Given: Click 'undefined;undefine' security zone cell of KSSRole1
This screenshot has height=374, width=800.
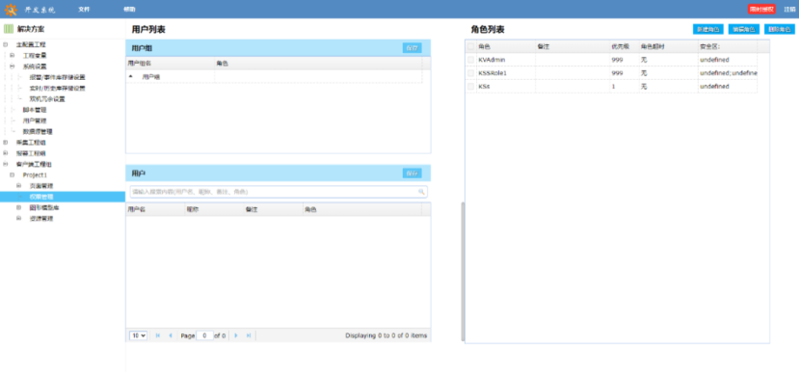Looking at the screenshot, I should (x=728, y=73).
